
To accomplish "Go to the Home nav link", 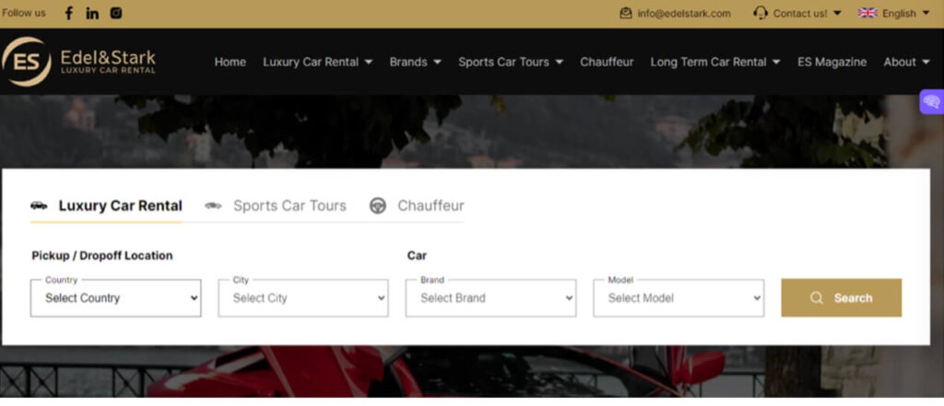I will (x=230, y=62).
